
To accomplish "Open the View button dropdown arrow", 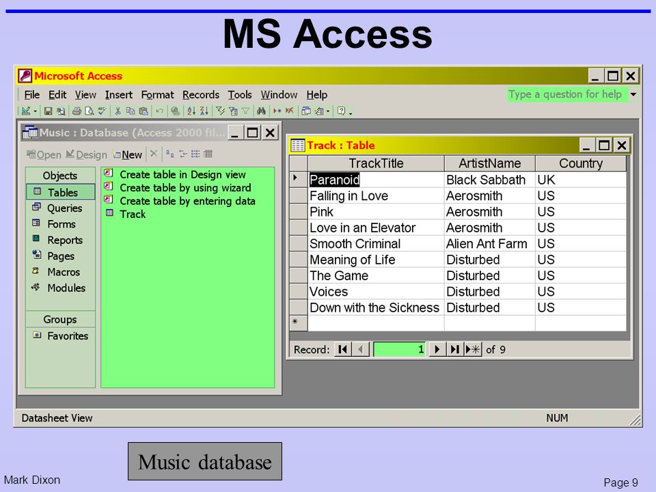I will pos(35,111).
